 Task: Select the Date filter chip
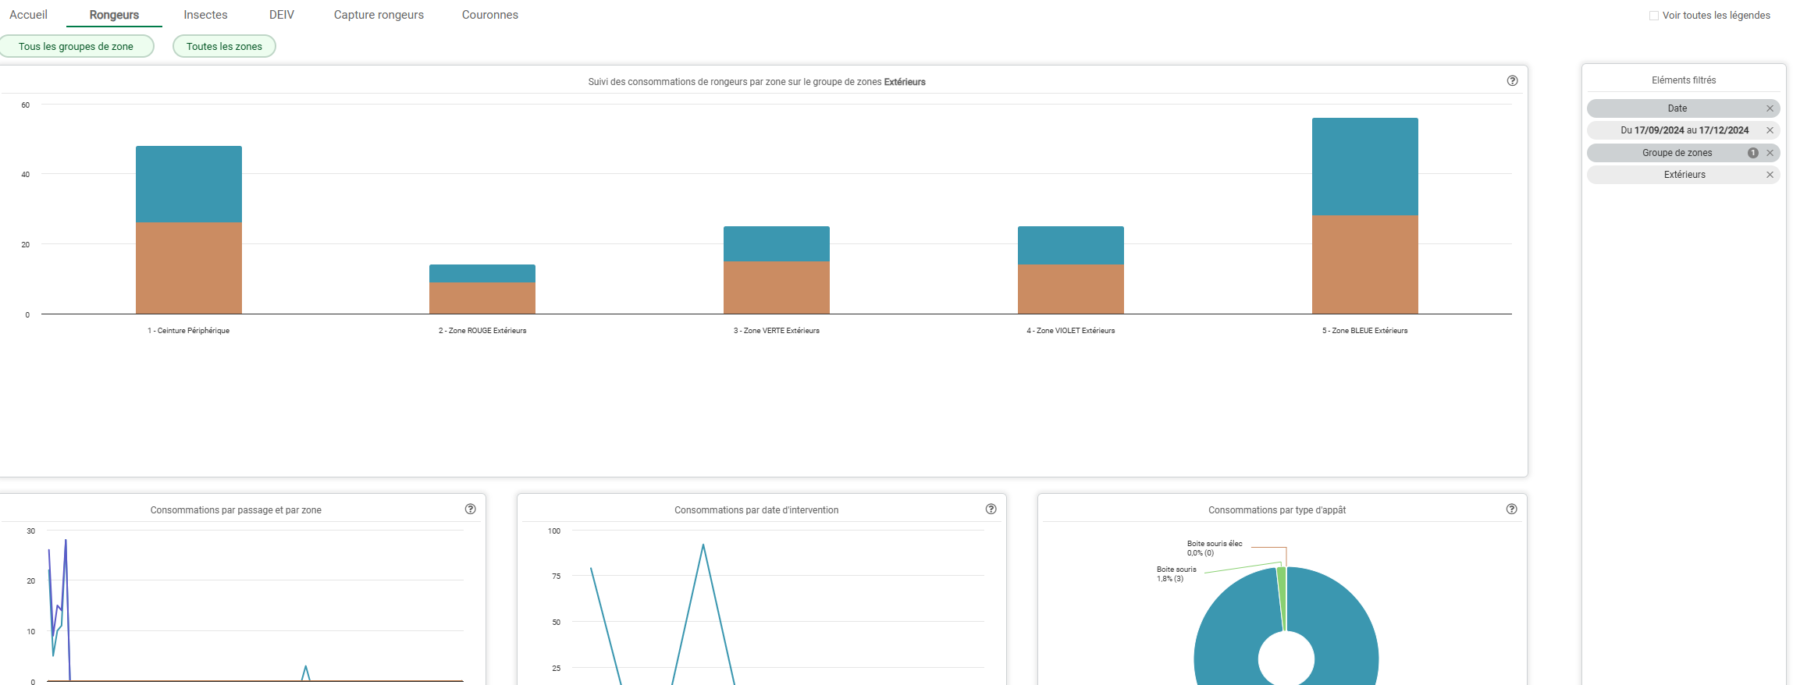point(1683,108)
